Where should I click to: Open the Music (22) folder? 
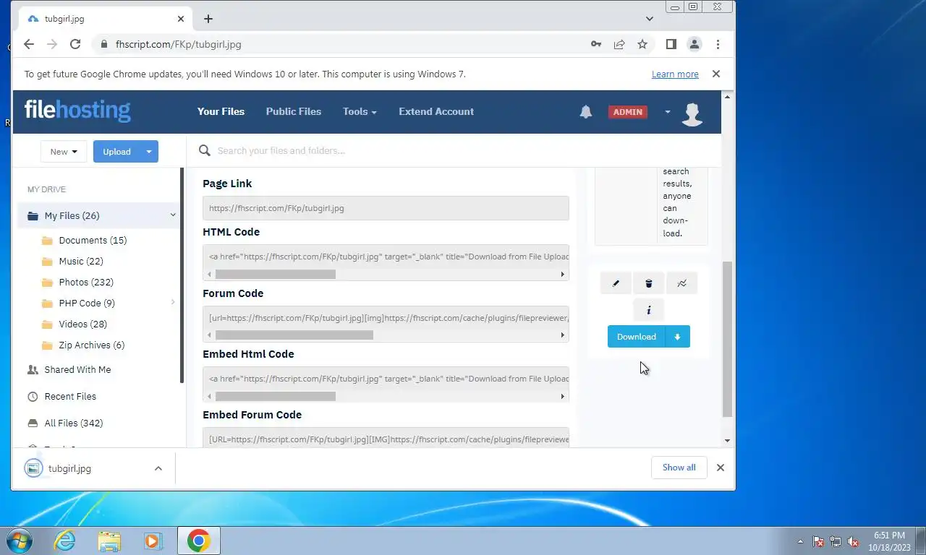pos(81,261)
